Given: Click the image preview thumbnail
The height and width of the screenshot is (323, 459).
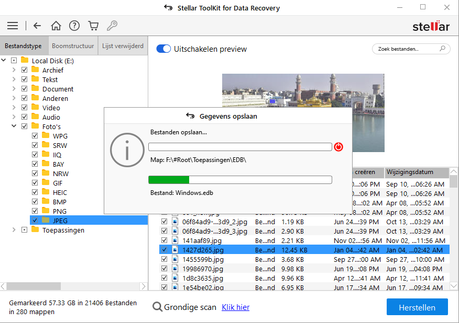Looking at the screenshot, I should pos(303,113).
